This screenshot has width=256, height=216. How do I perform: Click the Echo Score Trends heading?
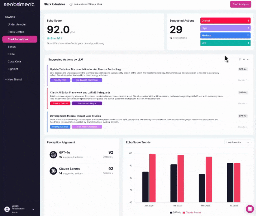138,142
